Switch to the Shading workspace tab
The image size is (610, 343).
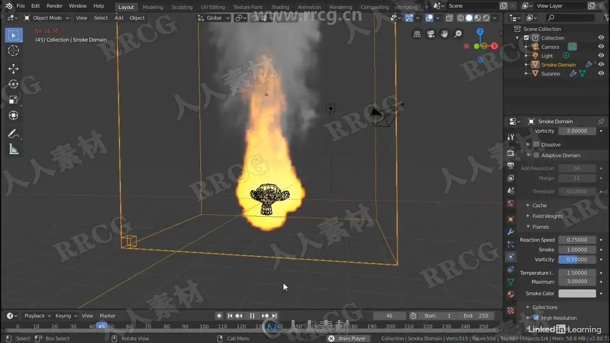(x=280, y=7)
